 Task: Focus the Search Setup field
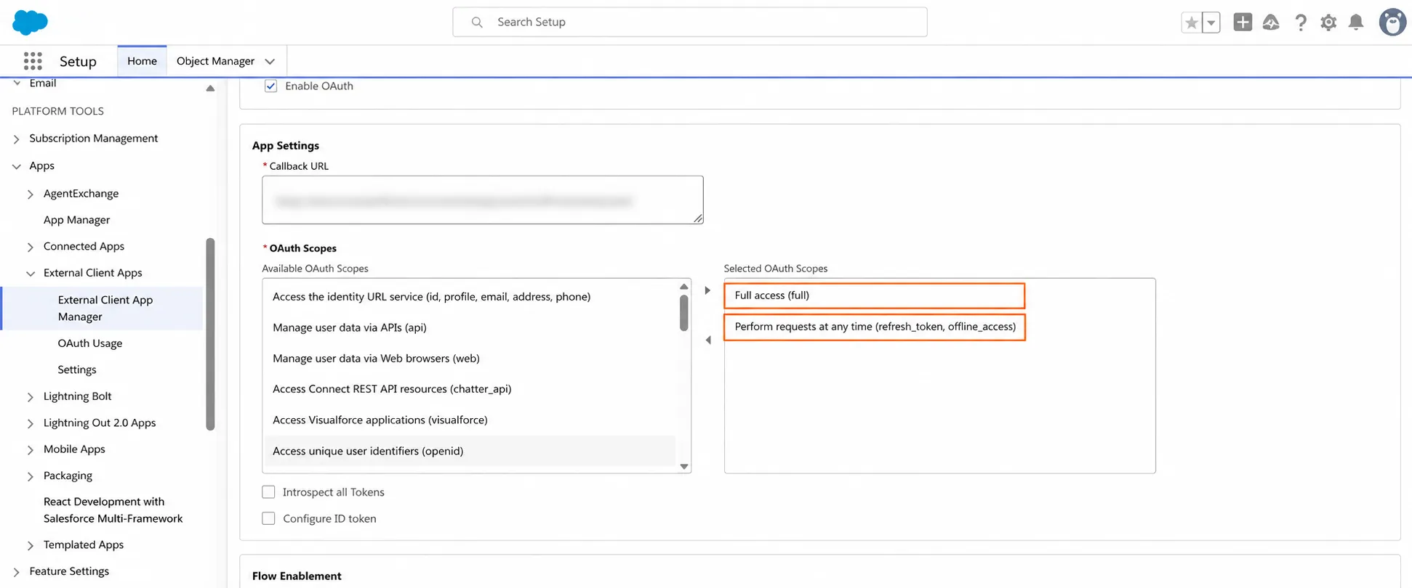(689, 22)
